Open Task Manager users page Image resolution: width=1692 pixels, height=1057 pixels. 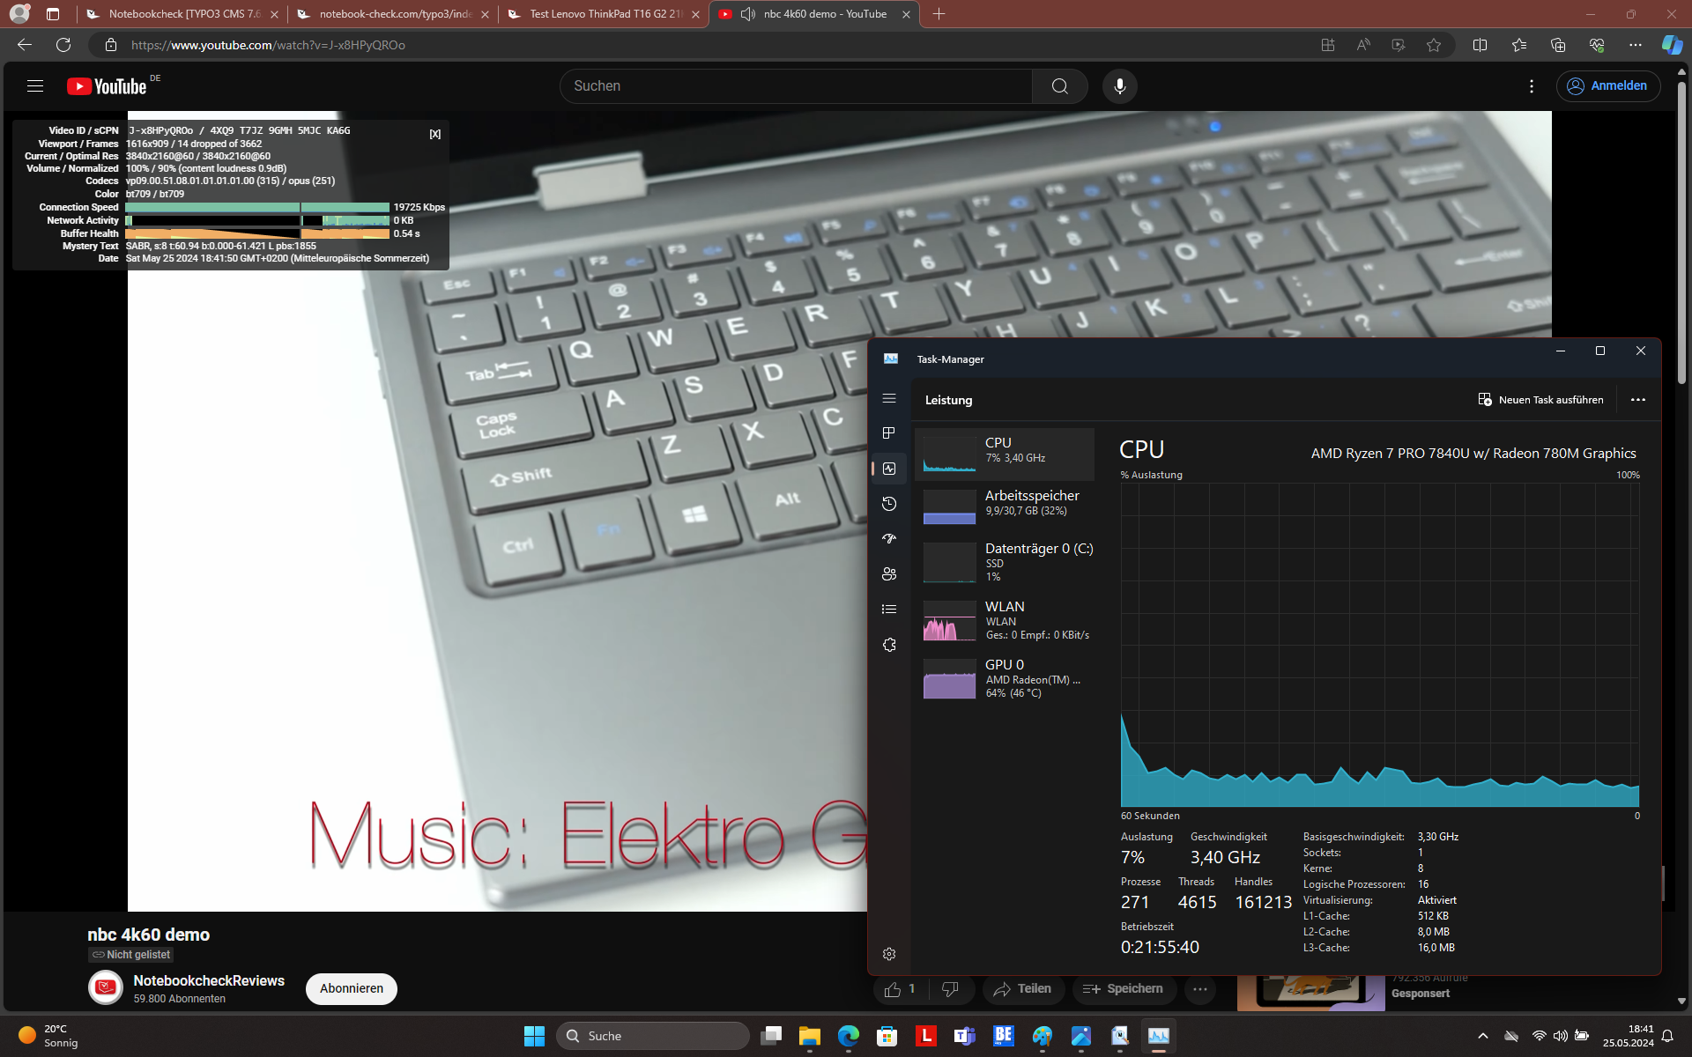click(x=889, y=574)
